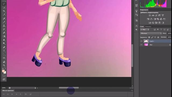This screenshot has height=97, width=172.
Task: Add an Exposure adjustment
Action: (160, 15)
